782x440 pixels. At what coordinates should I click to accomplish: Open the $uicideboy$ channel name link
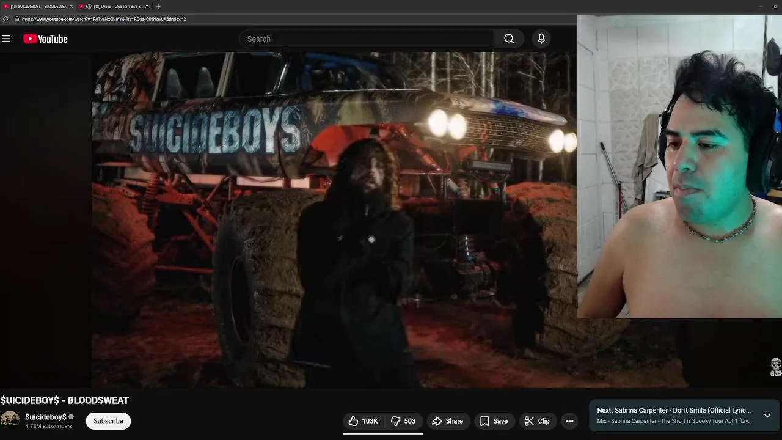[46, 417]
